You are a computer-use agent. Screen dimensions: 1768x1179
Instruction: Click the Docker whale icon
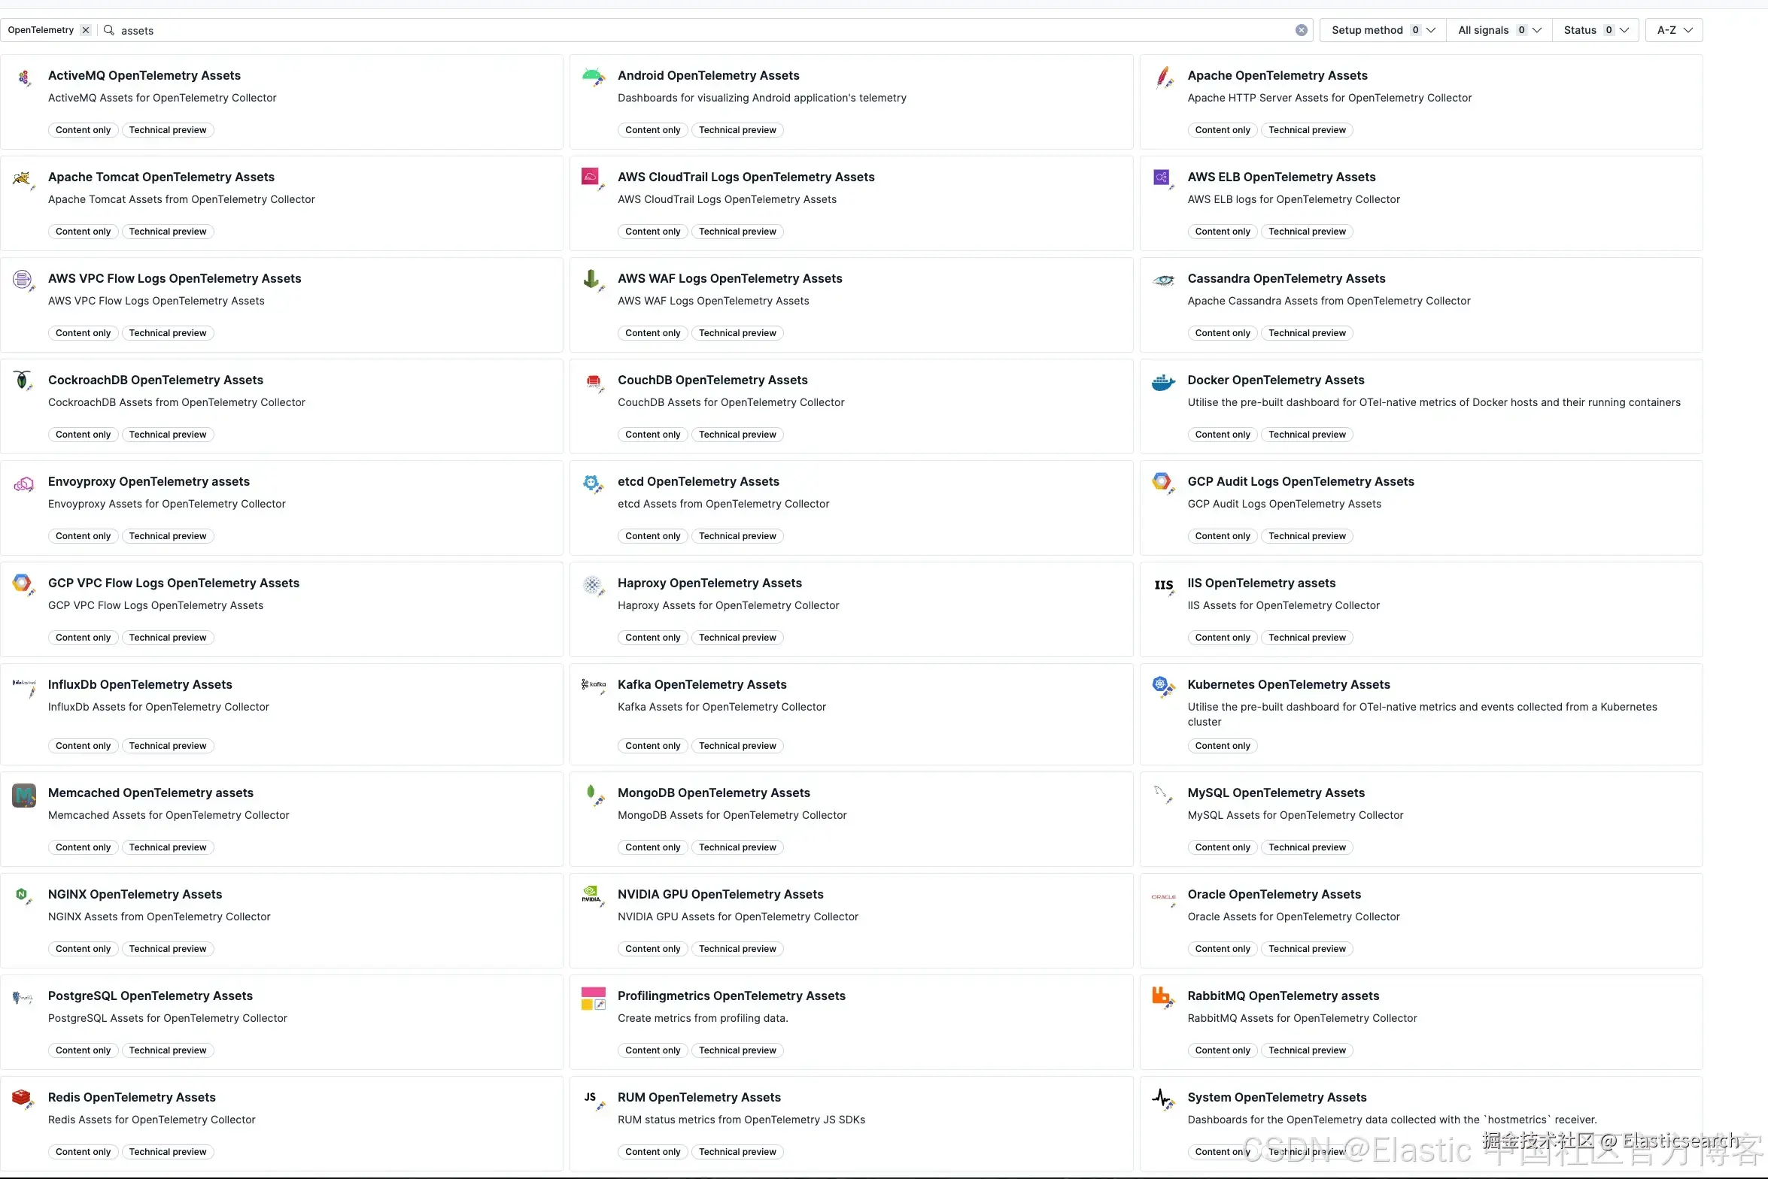coord(1163,383)
